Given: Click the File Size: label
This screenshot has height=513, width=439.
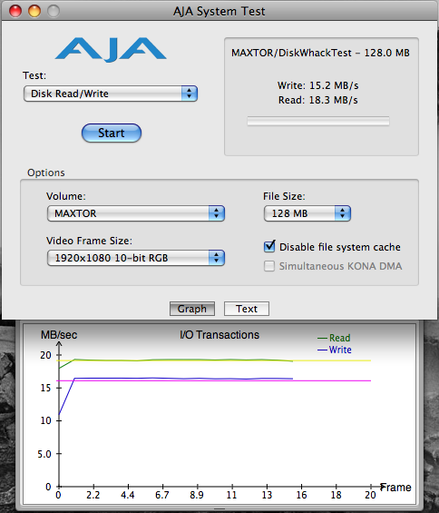Looking at the screenshot, I should pyautogui.click(x=284, y=196).
